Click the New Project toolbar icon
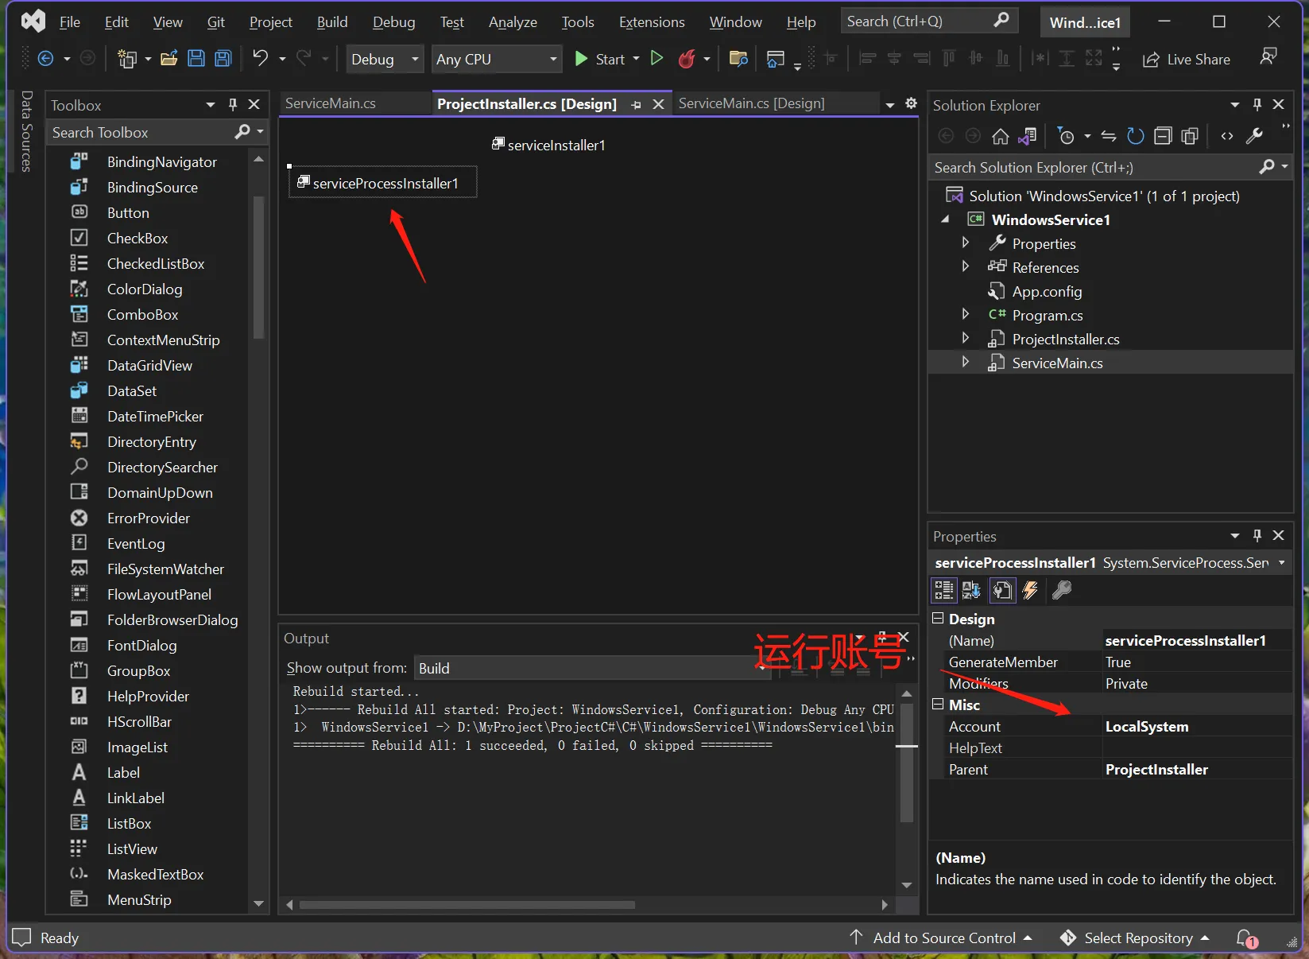 point(127,59)
